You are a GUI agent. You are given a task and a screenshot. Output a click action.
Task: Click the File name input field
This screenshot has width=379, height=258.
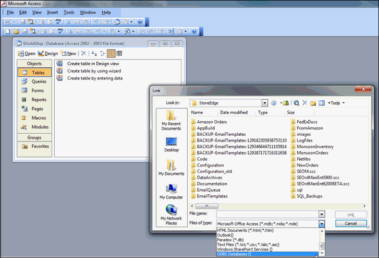tap(267, 214)
